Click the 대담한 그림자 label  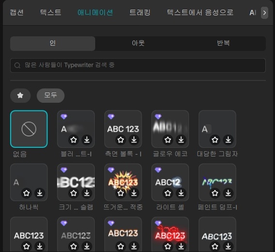click(217, 154)
